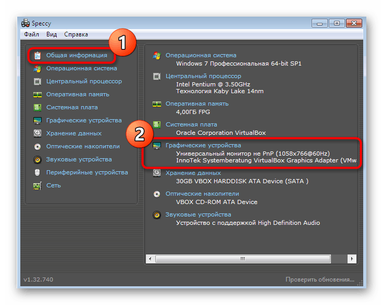Click the Windows flag icon in sidebar
The width and height of the screenshot is (383, 305).
pyautogui.click(x=38, y=69)
